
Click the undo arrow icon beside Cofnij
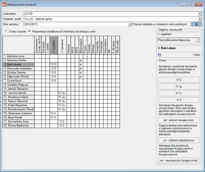tap(160, 55)
